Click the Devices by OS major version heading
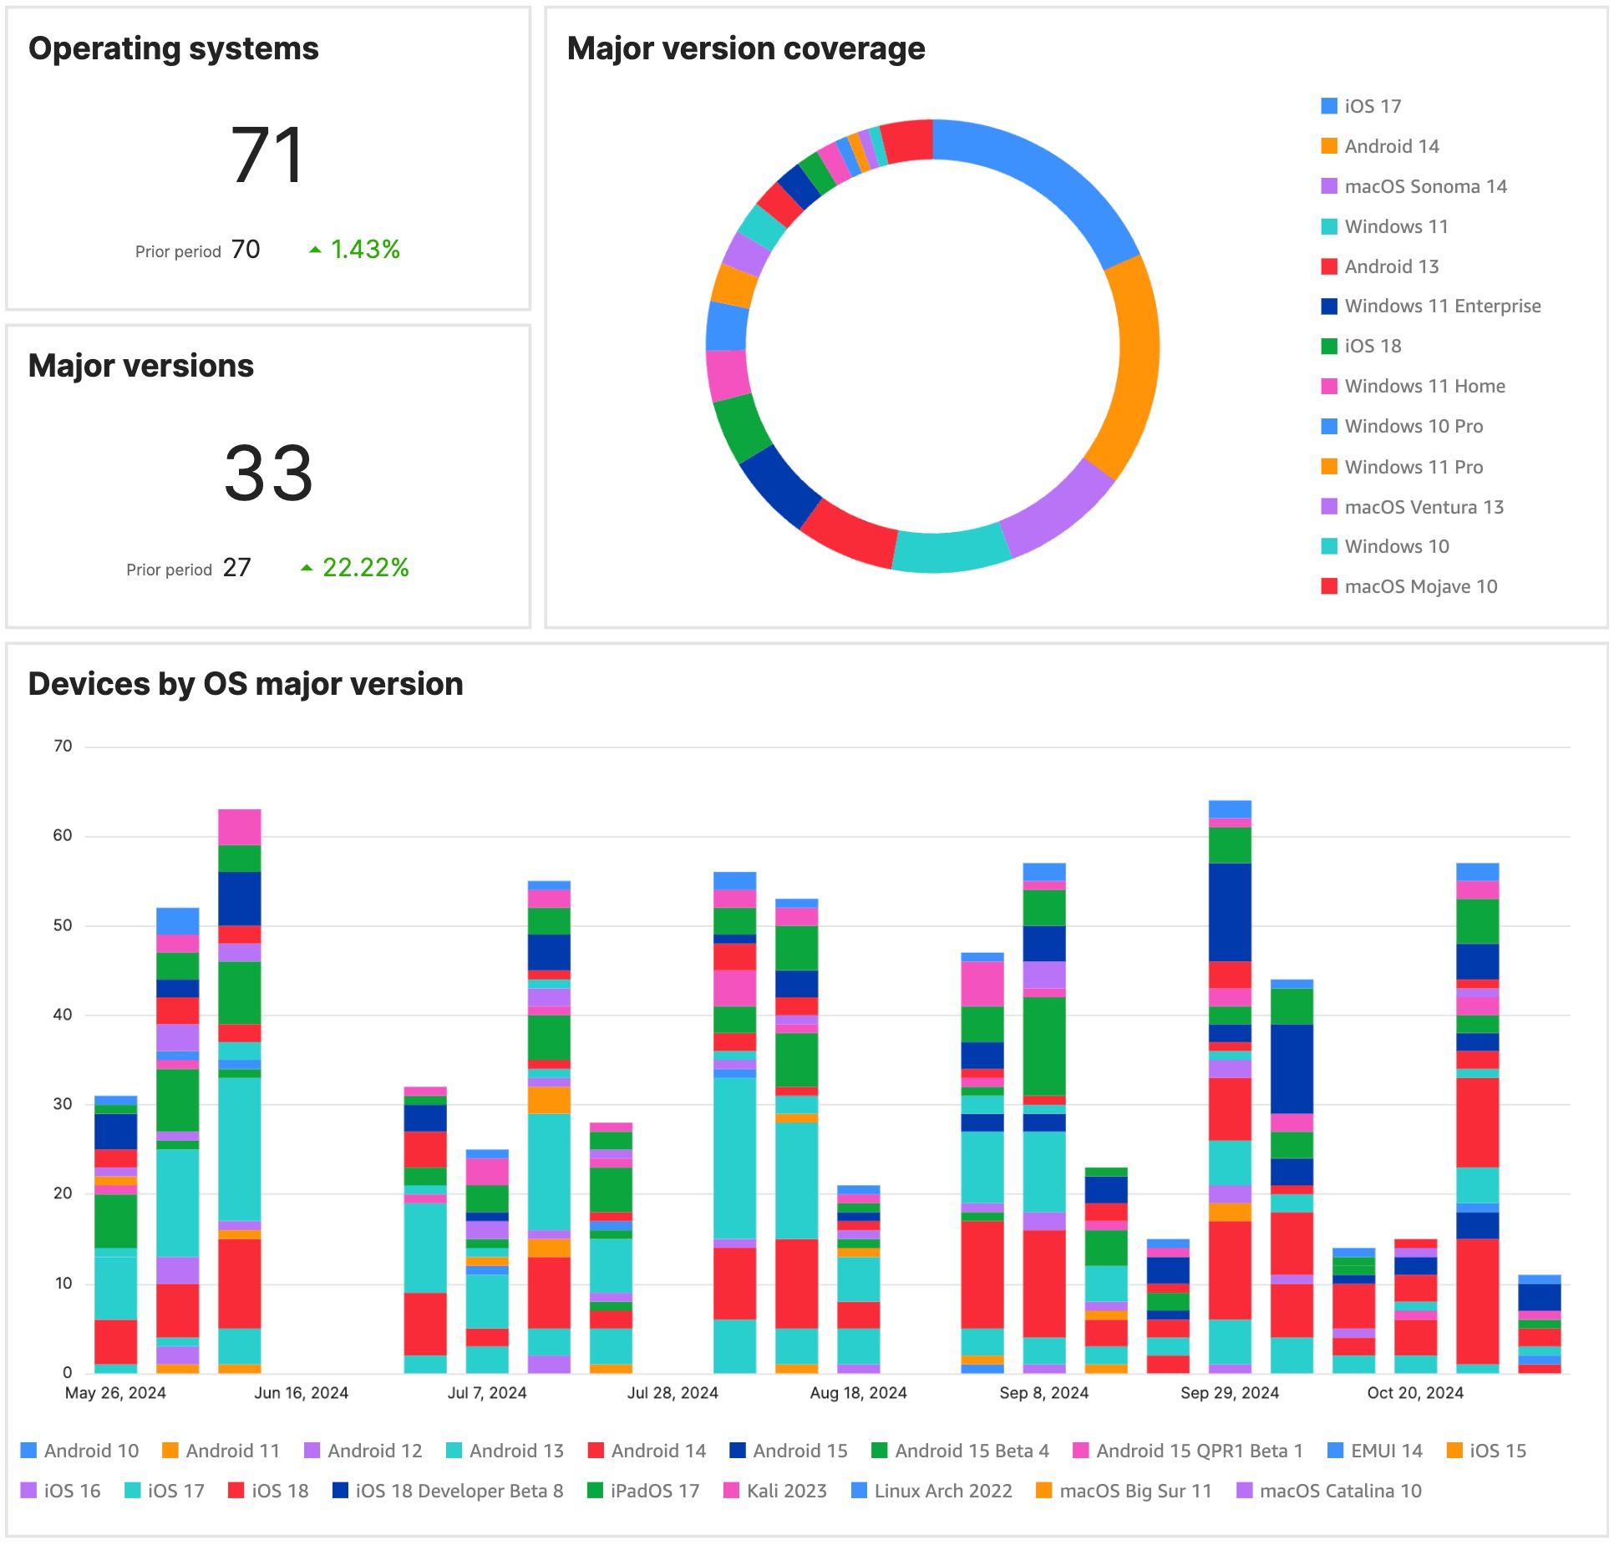1614x1545 pixels. (245, 683)
